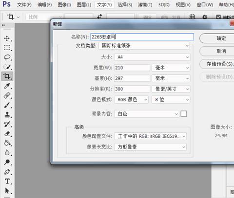Click the height value field 297

132,78
